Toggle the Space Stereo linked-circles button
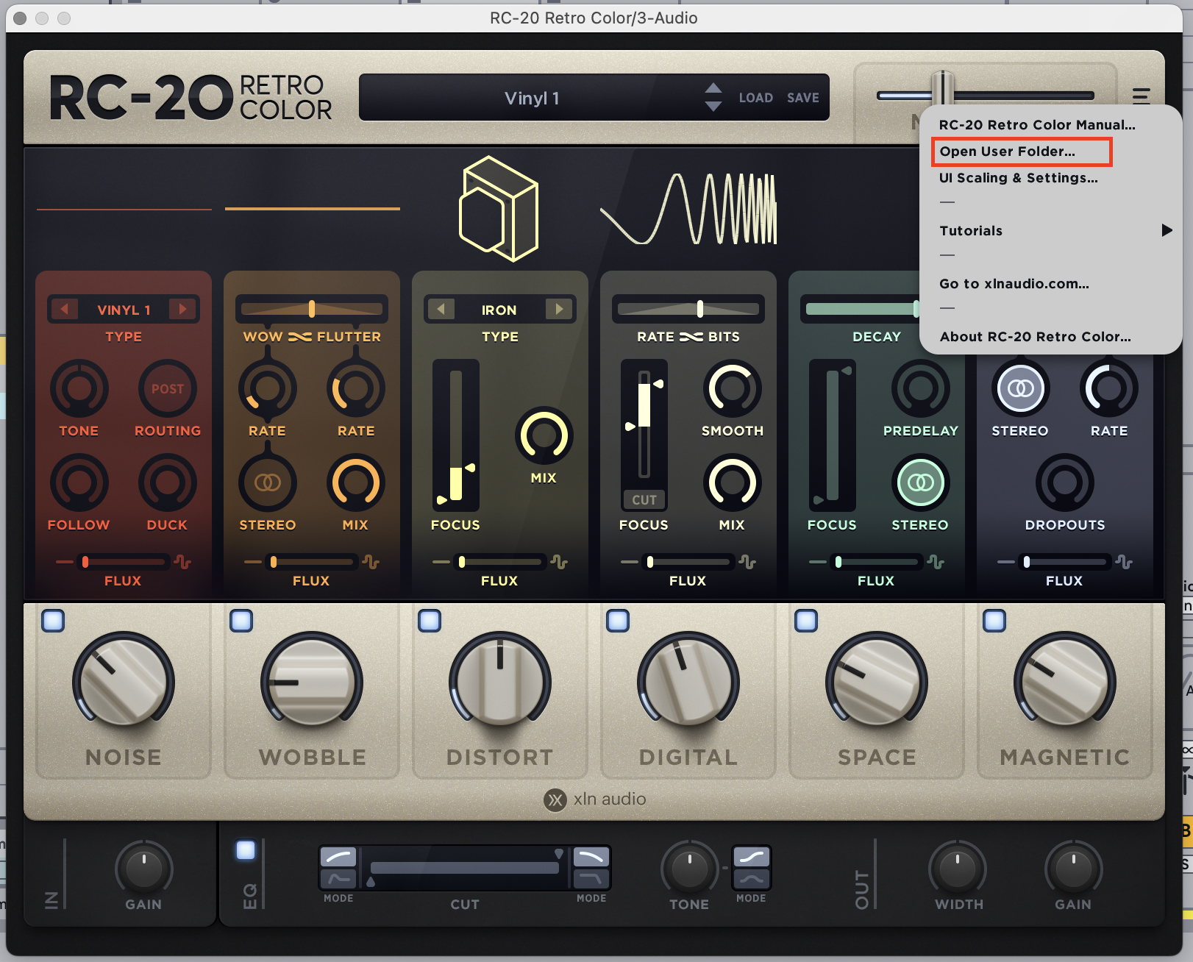This screenshot has height=962, width=1193. [920, 482]
